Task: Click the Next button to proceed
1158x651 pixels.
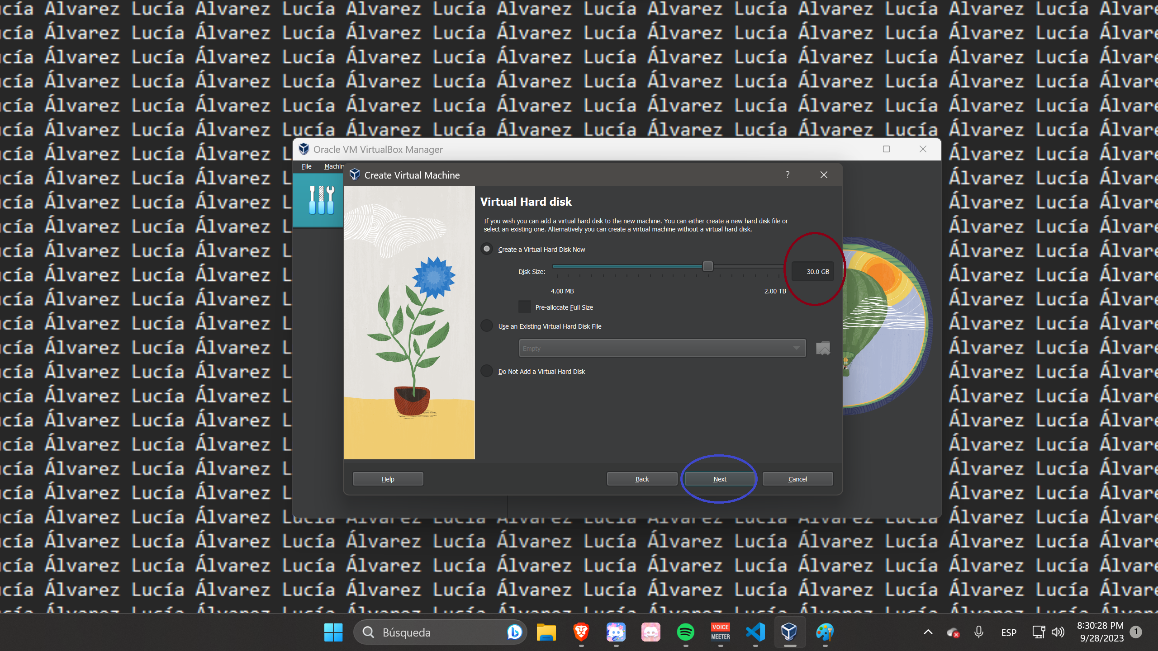Action: point(719,478)
